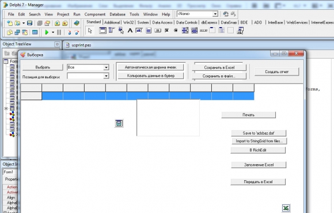This screenshot has height=213, width=334.
Task: Open the Component menu
Action: [95, 14]
